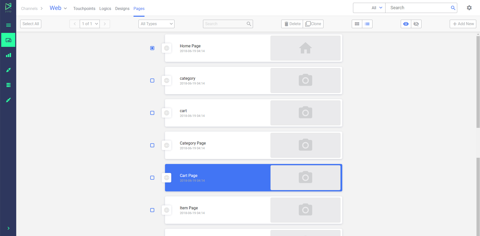480x236 pixels.
Task: Click the Clone button
Action: point(313,24)
